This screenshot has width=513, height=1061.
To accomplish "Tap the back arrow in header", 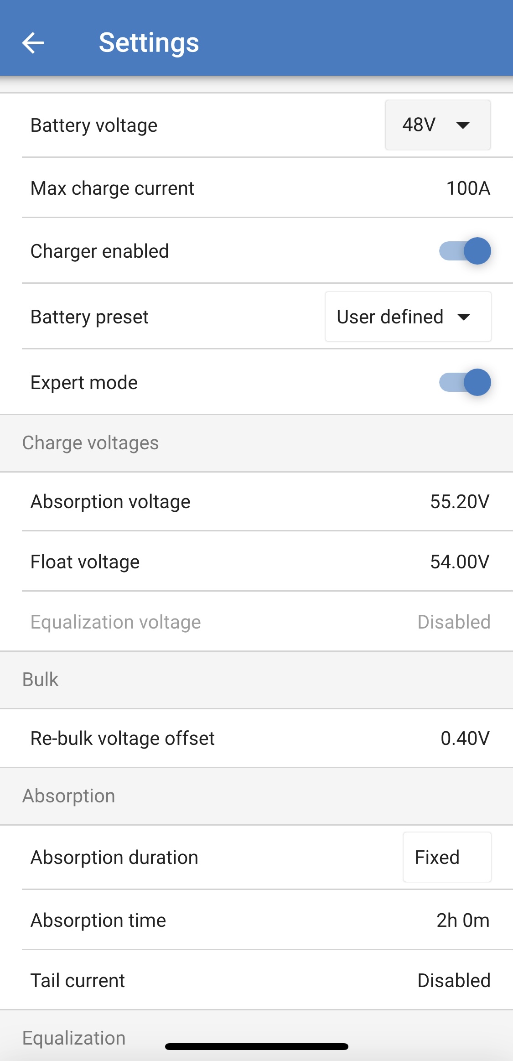I will pos(33,43).
